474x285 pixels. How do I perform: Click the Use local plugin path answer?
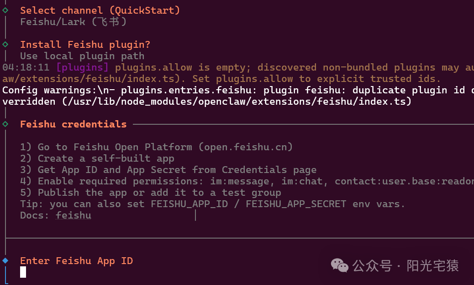click(82, 56)
